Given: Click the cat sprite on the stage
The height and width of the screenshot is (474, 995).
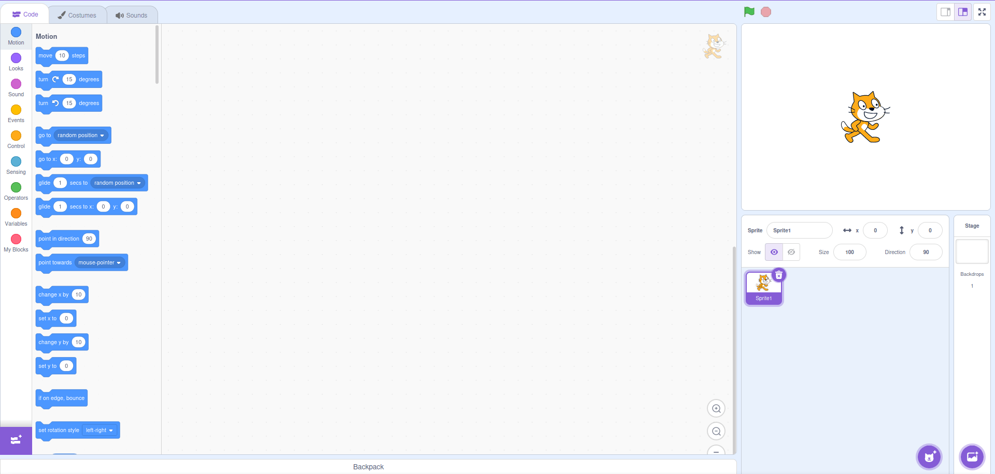Looking at the screenshot, I should (x=864, y=117).
